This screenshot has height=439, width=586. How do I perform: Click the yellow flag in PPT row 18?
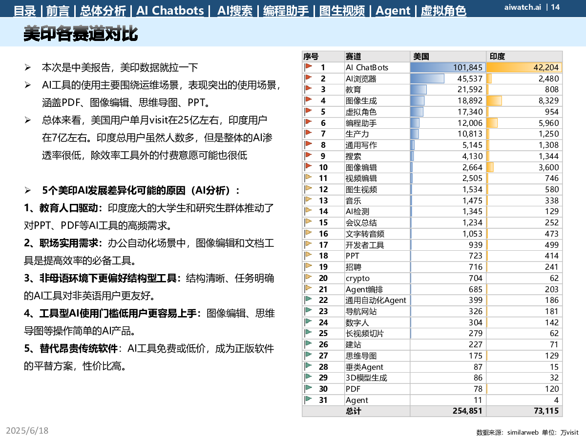coord(308,256)
